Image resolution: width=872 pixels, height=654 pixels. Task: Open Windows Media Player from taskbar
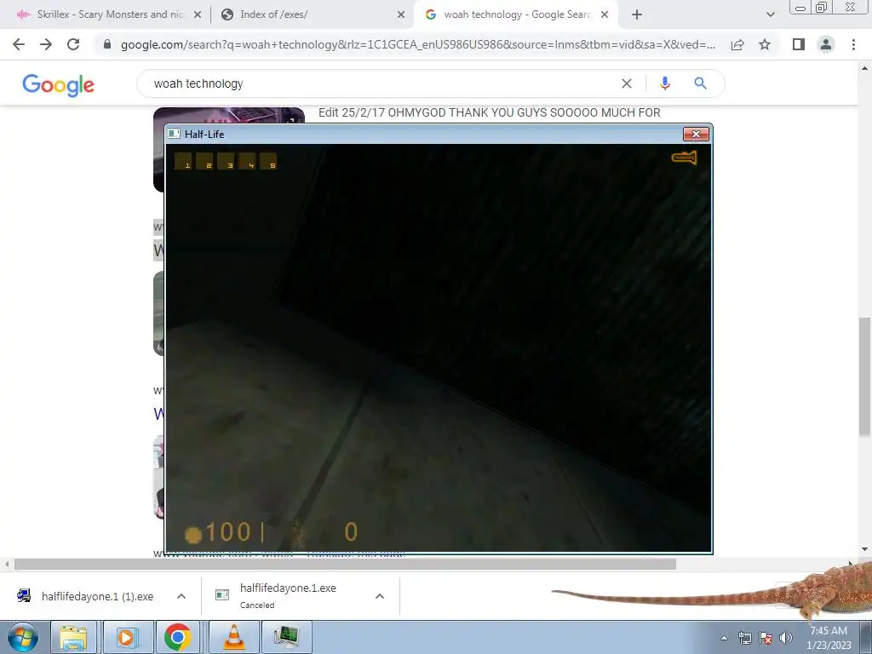126,638
